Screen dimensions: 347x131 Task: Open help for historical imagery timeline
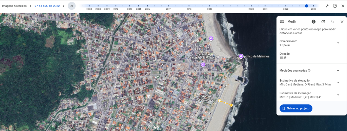point(335,6)
